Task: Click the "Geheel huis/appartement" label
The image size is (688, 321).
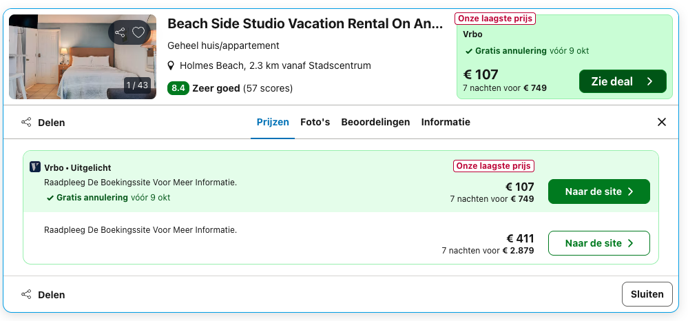Action: [223, 45]
